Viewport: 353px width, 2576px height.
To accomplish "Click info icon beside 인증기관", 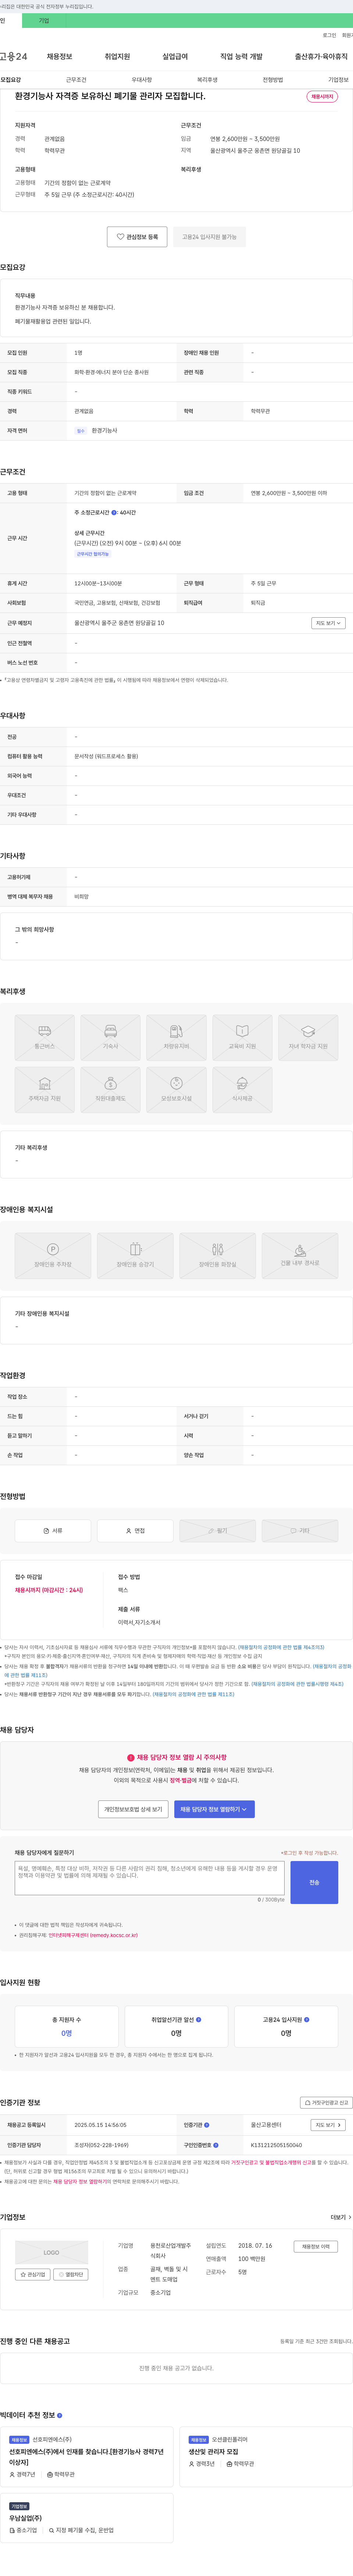I will [207, 2125].
